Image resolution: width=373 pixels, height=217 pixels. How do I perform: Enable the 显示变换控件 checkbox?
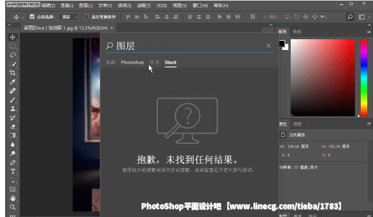87,16
